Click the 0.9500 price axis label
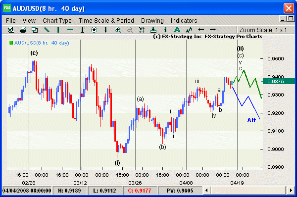Screen dimensions: 297x197 [276, 59]
